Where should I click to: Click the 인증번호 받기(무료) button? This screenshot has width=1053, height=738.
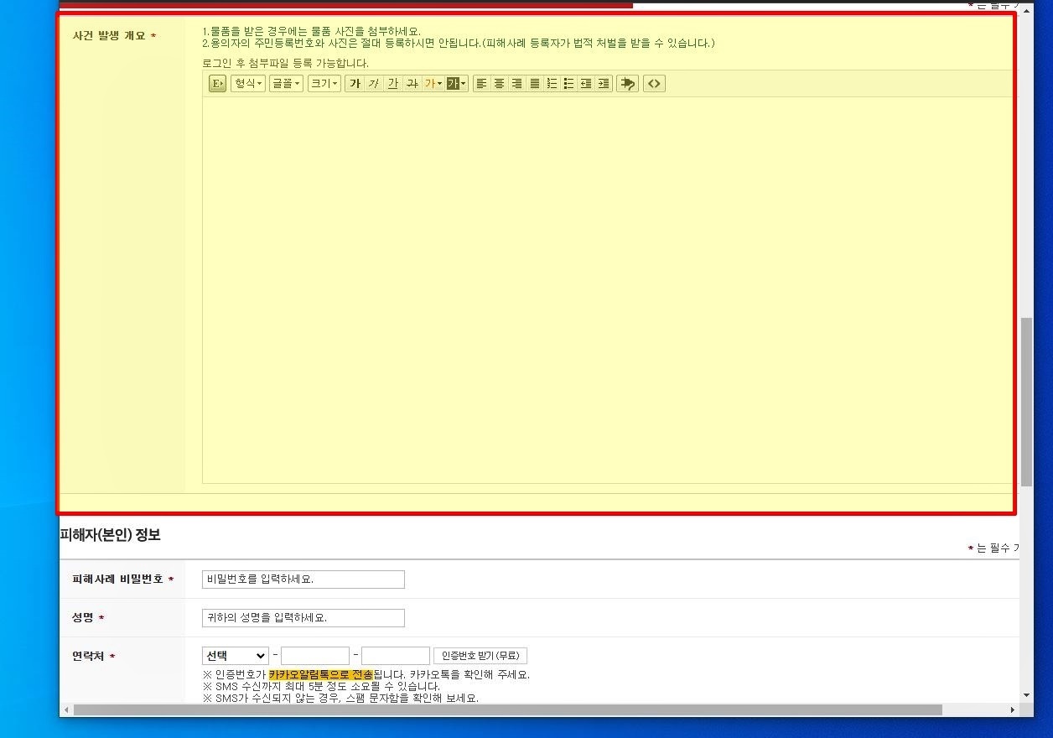pyautogui.click(x=480, y=656)
